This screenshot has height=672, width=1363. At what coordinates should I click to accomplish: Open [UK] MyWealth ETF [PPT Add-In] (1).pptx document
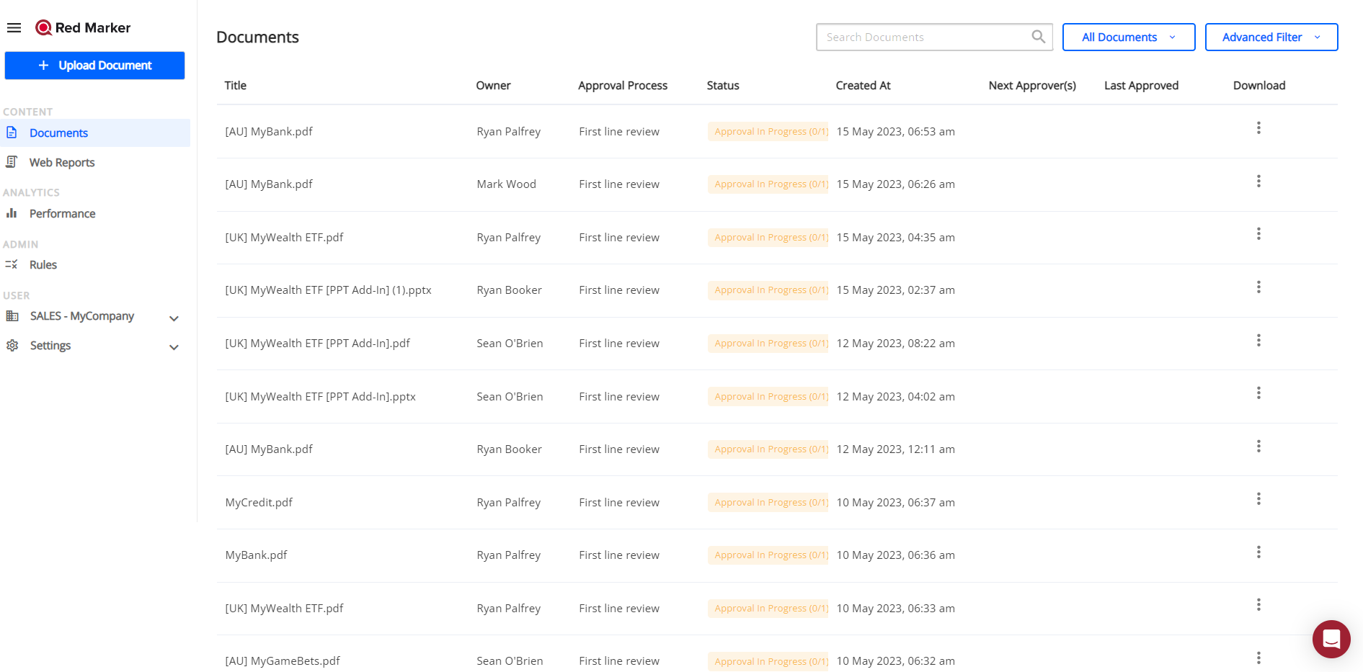(x=328, y=290)
